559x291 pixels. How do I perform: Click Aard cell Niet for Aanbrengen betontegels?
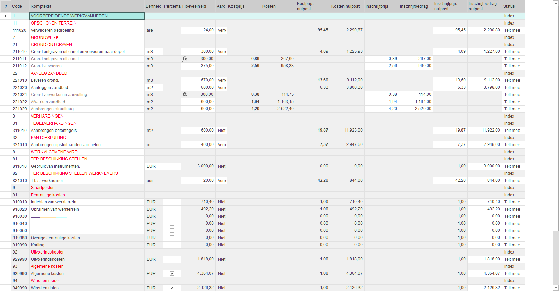point(221,131)
